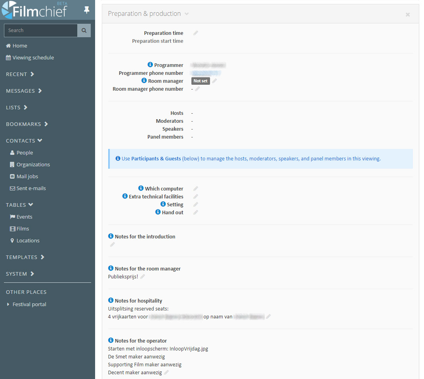
Task: Click the Not set room manager badge
Action: point(201,81)
